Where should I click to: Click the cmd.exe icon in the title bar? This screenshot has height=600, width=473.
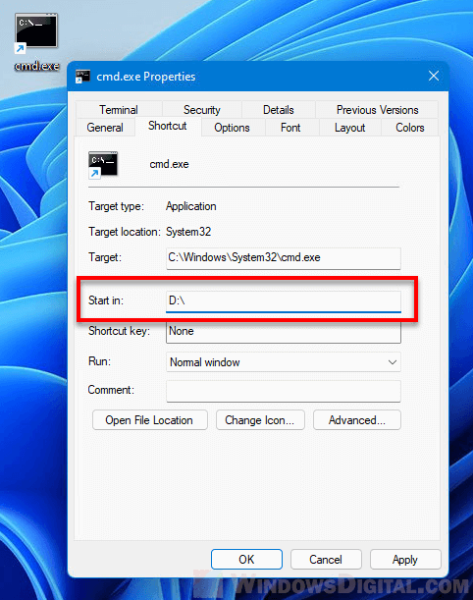[82, 77]
